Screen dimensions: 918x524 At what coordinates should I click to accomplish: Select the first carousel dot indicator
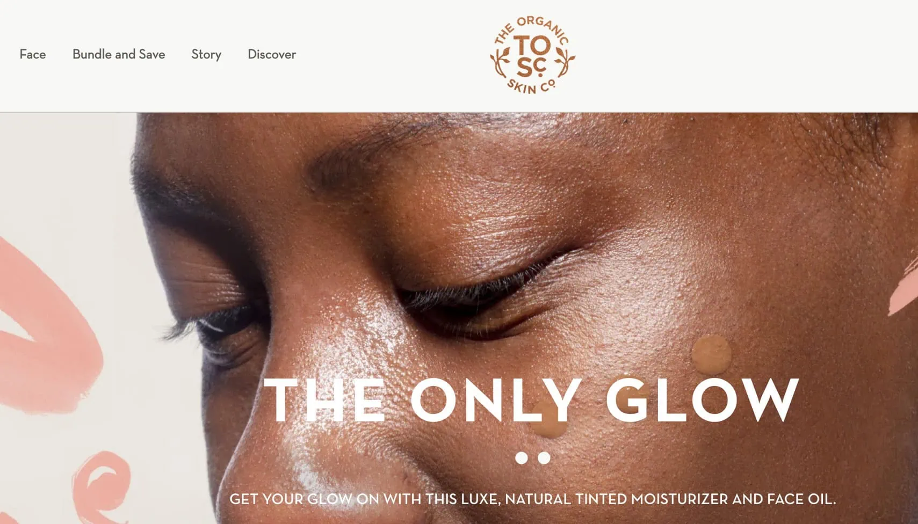point(521,458)
